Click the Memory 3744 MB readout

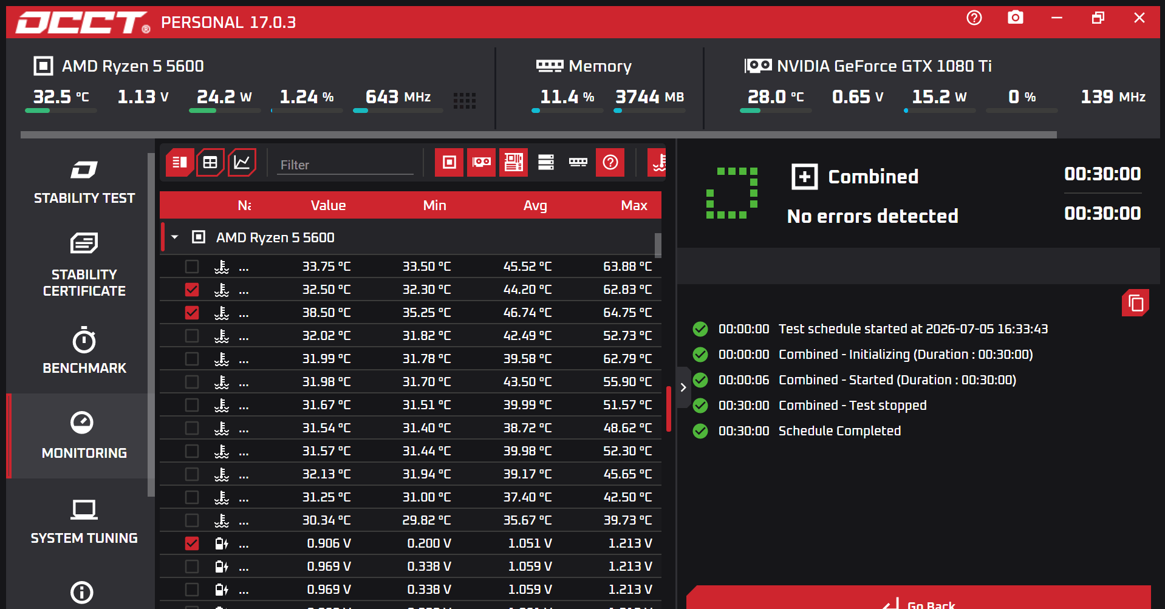tap(649, 97)
